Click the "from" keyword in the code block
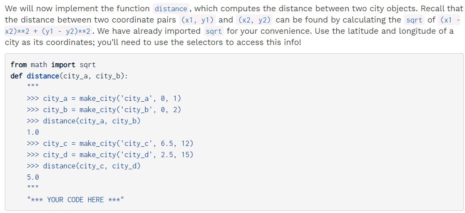This screenshot has height=213, width=465. pos(18,65)
